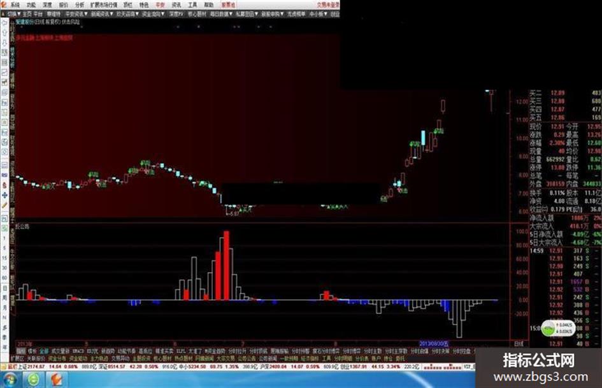This screenshot has height=388, width=602.
Task: Select the 日 daily period button
Action: [x=4, y=288]
